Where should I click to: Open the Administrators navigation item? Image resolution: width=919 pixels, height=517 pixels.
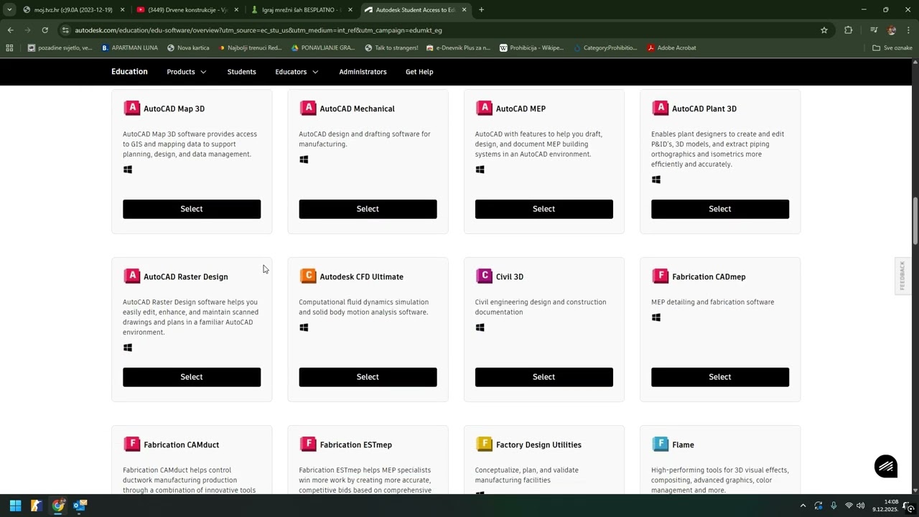pyautogui.click(x=363, y=72)
